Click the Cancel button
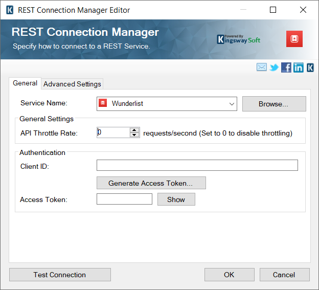Viewport: 319px width, 290px height. 284,275
